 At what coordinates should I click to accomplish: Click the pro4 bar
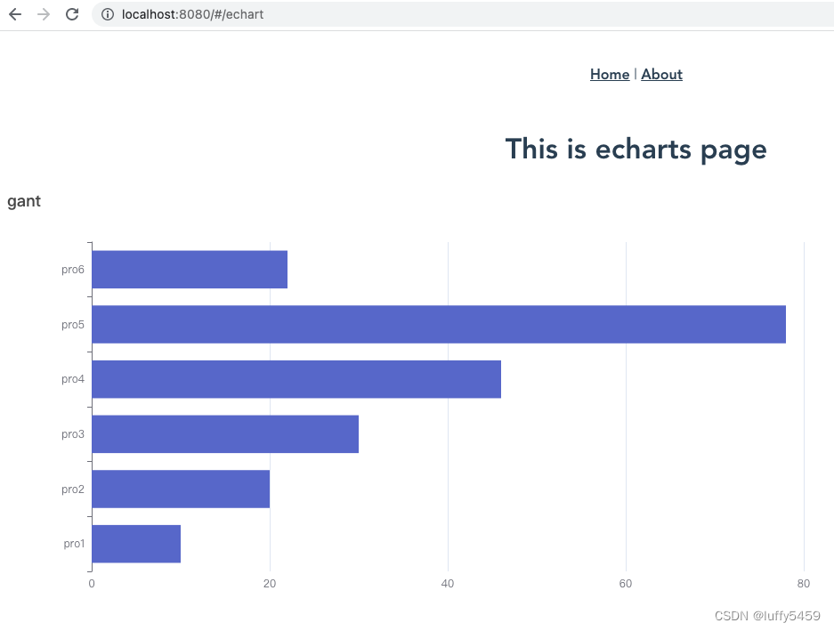pos(296,379)
